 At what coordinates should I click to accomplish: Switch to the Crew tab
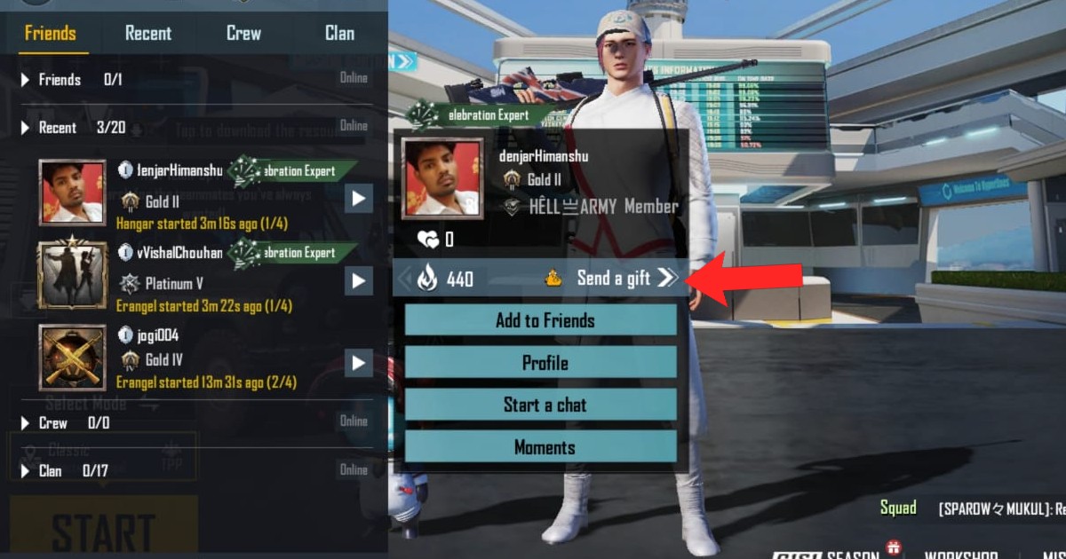click(x=243, y=34)
